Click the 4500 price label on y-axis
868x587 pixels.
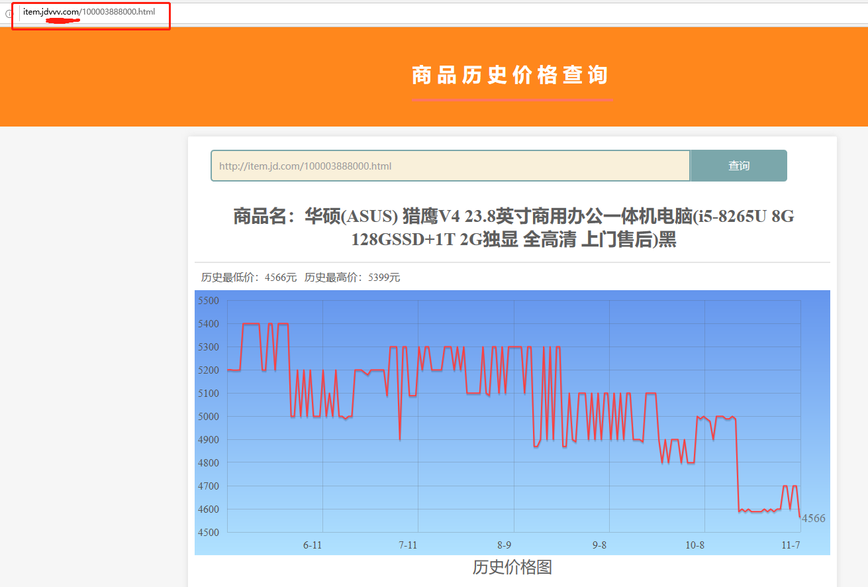pyautogui.click(x=208, y=533)
